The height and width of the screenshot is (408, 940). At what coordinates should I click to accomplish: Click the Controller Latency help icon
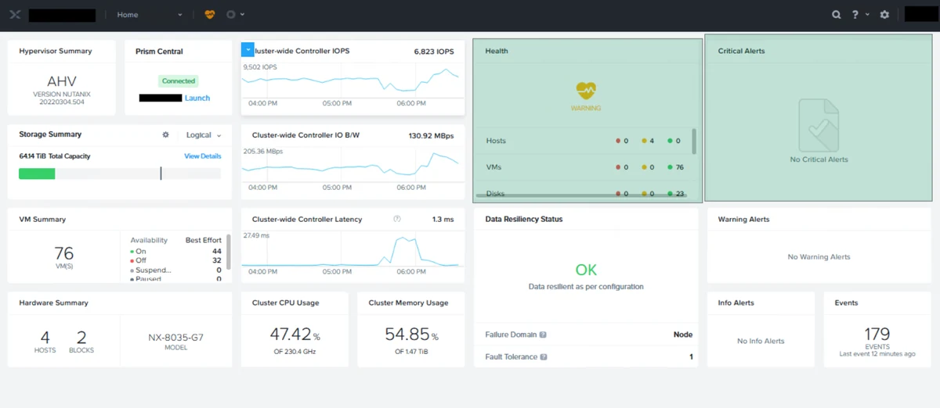[397, 220]
